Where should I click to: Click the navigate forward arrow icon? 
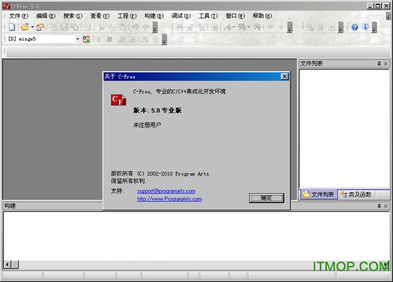281,27
